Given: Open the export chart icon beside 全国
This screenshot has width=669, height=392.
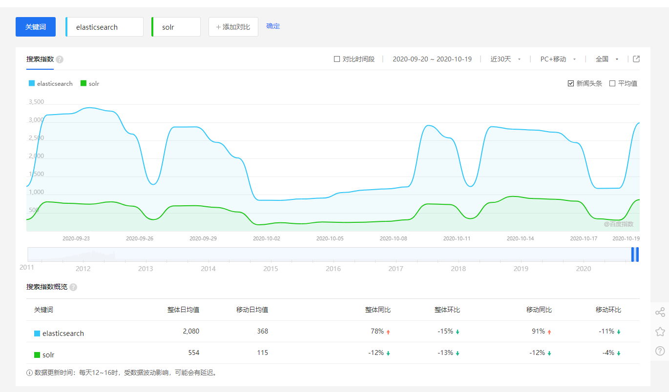Looking at the screenshot, I should point(636,59).
